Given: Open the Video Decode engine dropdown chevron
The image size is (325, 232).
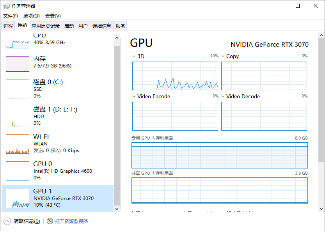Looking at the screenshot, I should click(x=223, y=96).
